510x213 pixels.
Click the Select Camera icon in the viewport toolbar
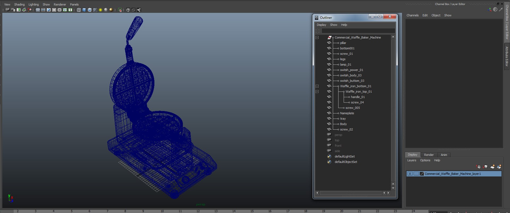7,10
